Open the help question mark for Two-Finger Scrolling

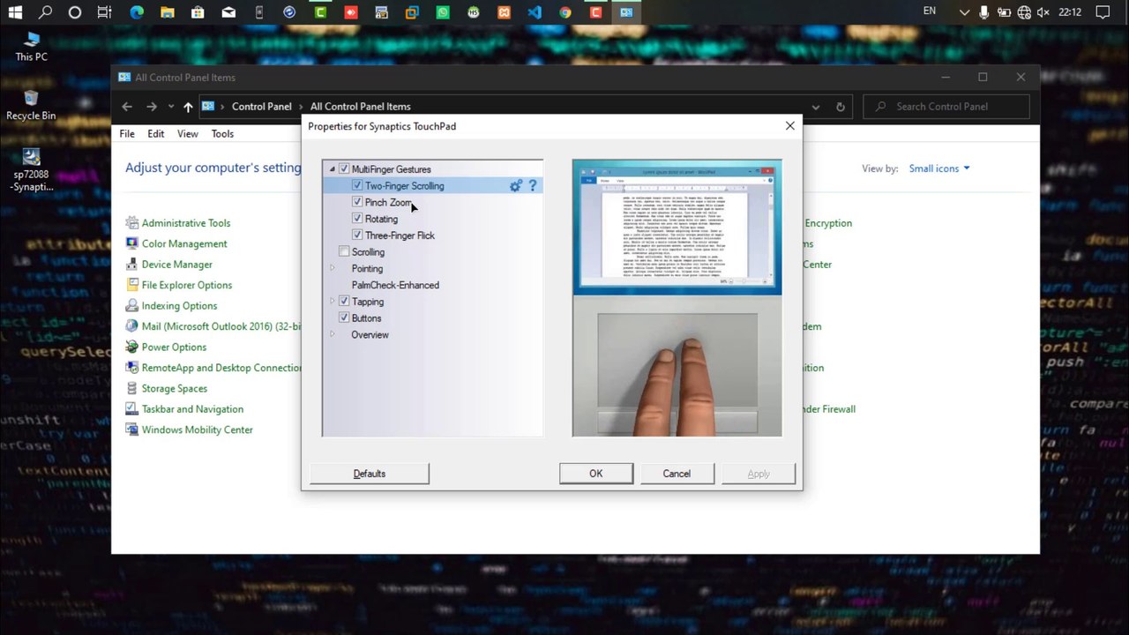(532, 186)
